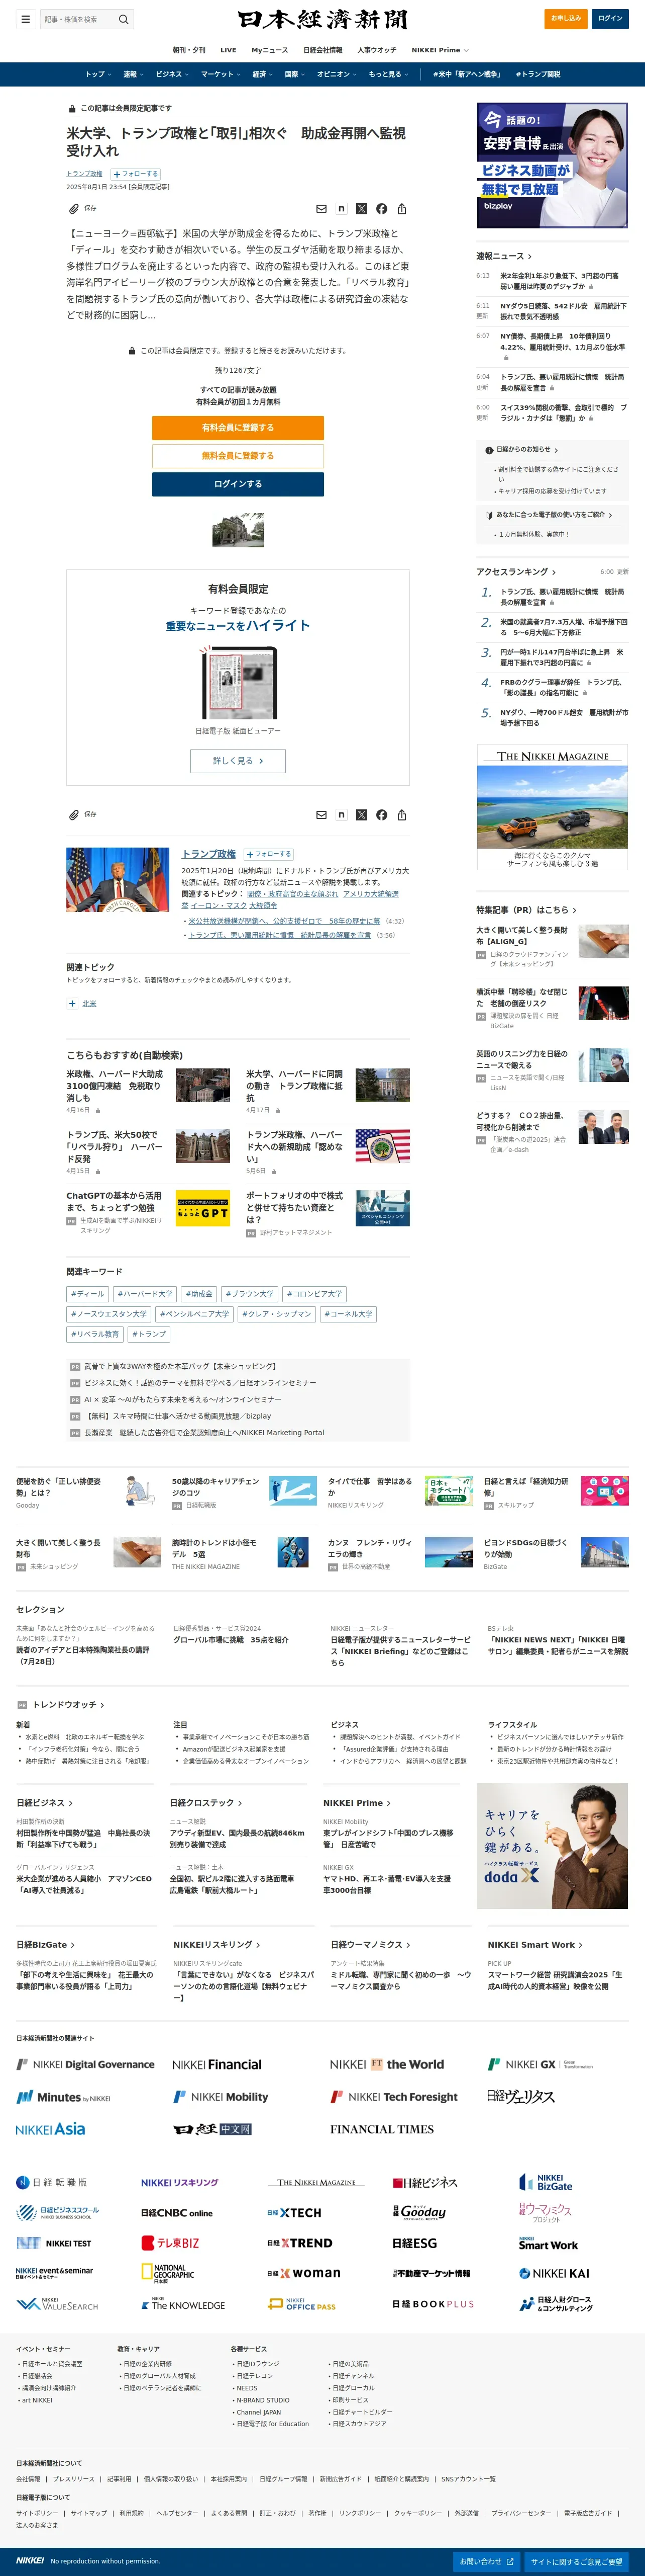The image size is (645, 2576).
Task: Share on X, bottom icon row
Action: pyautogui.click(x=362, y=815)
